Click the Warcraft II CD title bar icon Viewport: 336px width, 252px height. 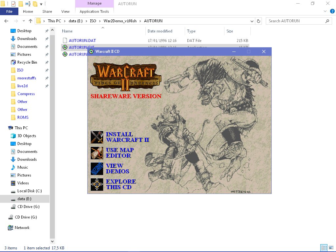pos(91,52)
